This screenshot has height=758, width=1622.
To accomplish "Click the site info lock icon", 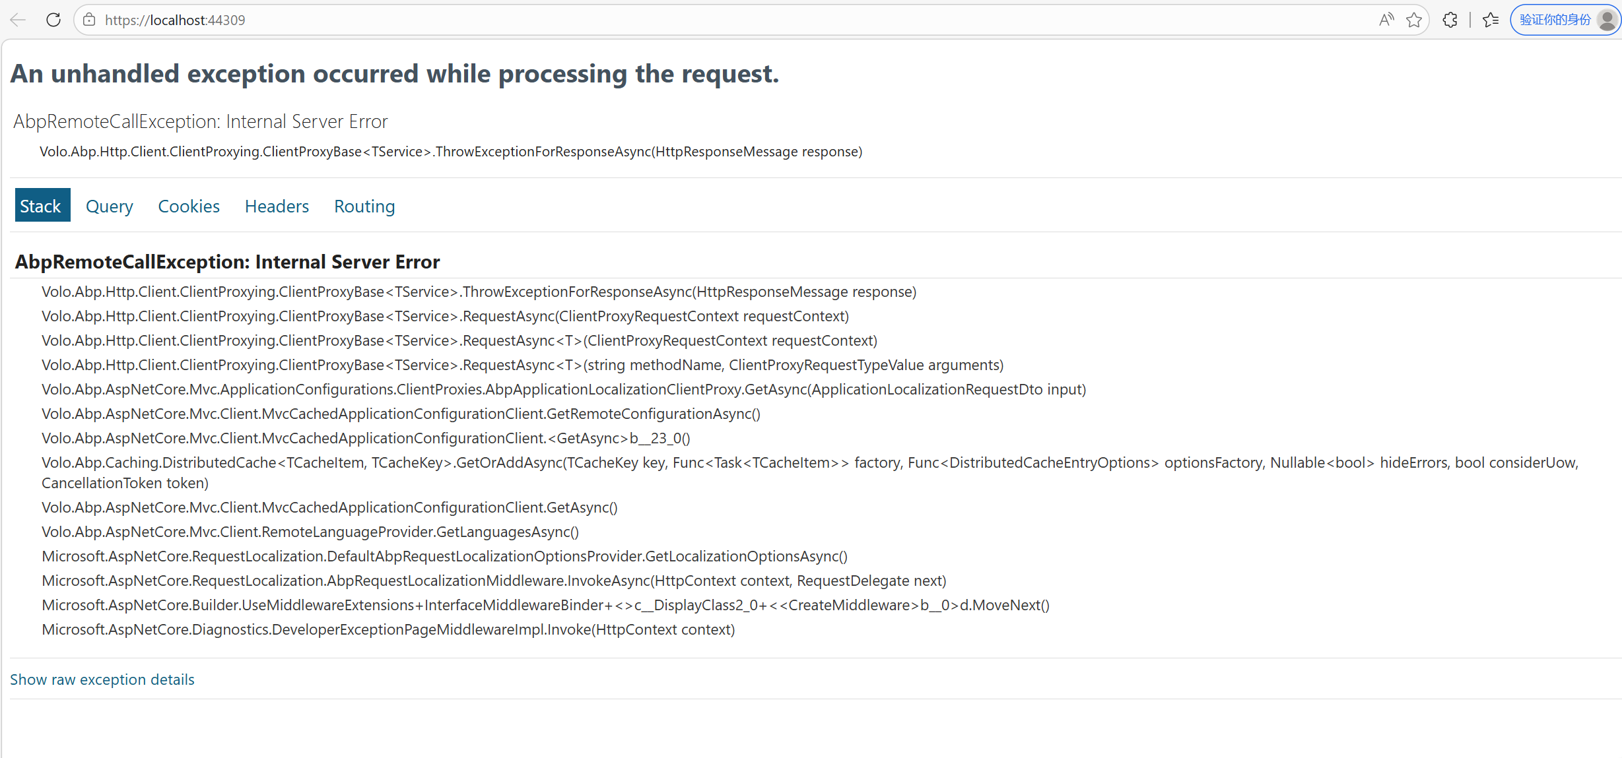I will 90,20.
